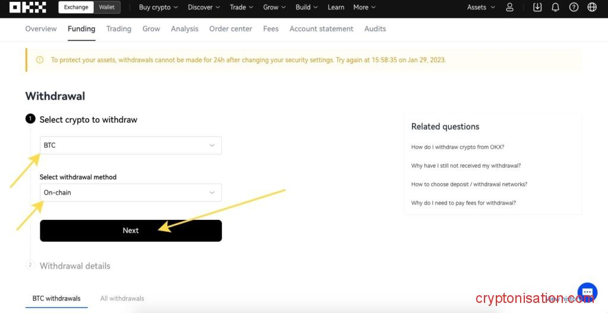The width and height of the screenshot is (608, 313).
Task: Switch to the Wallet toggle
Action: click(107, 8)
